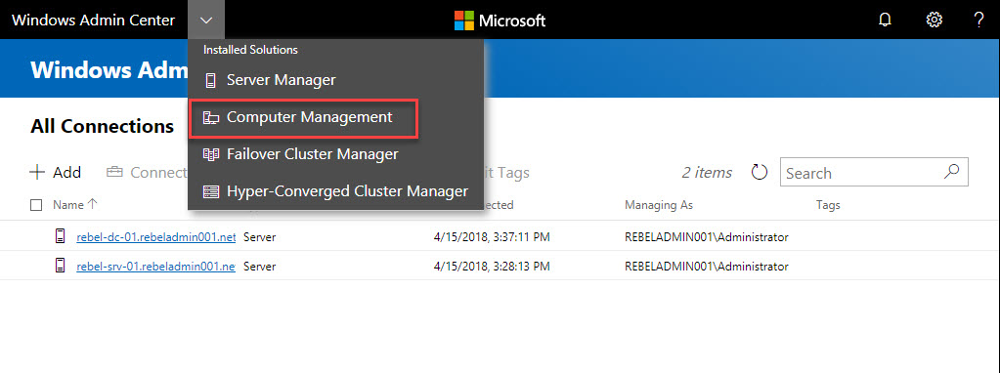Add a new connection
Viewport: 1000px width, 373px height.
[x=56, y=173]
